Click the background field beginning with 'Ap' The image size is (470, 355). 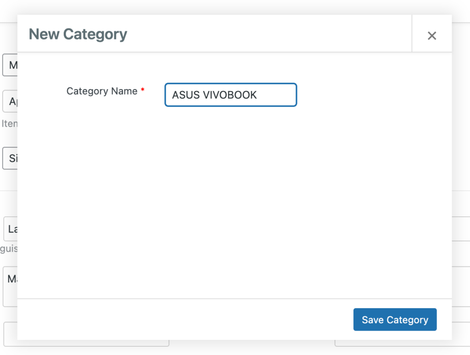click(x=10, y=101)
